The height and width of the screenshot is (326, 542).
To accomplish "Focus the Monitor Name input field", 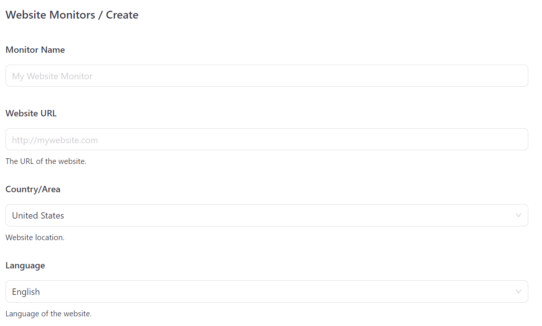I will point(267,76).
